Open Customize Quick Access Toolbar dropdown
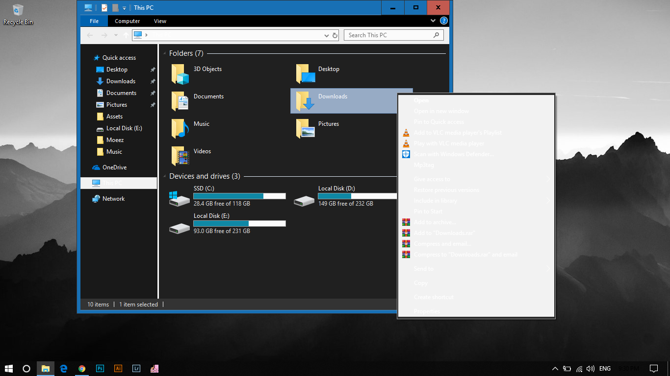This screenshot has height=376, width=670. (x=125, y=8)
